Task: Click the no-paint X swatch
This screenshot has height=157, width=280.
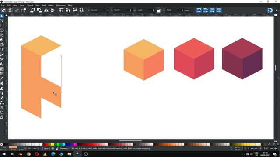Action: (2, 144)
